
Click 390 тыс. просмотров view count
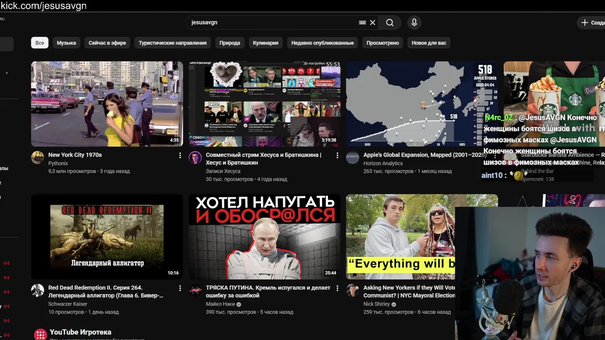[229, 312]
